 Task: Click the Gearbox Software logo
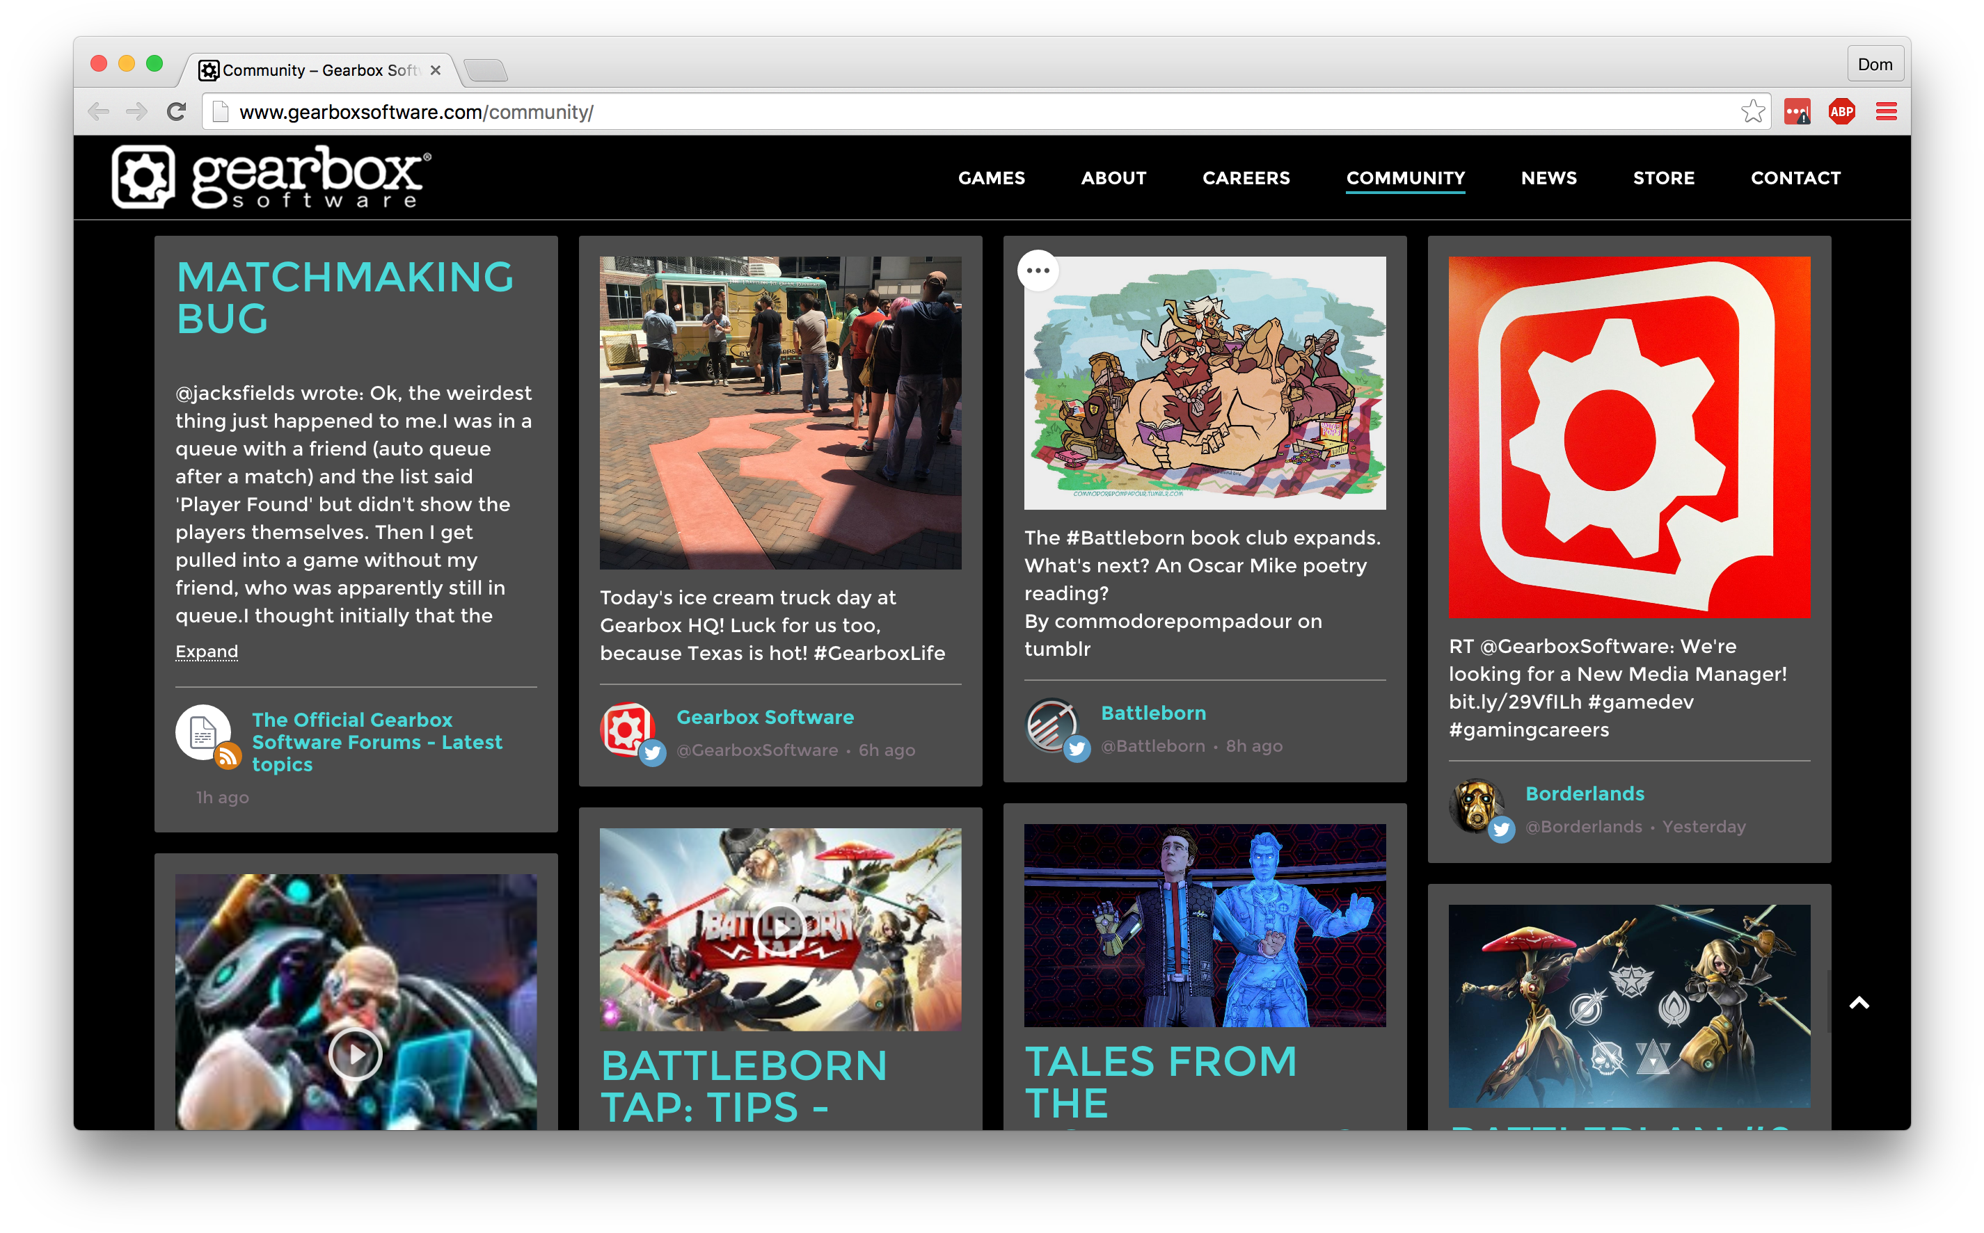[271, 177]
